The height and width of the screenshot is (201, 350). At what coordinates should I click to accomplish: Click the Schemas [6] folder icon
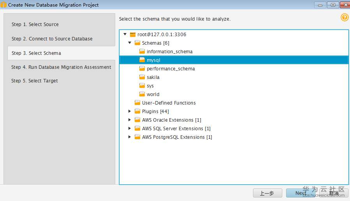coord(137,43)
